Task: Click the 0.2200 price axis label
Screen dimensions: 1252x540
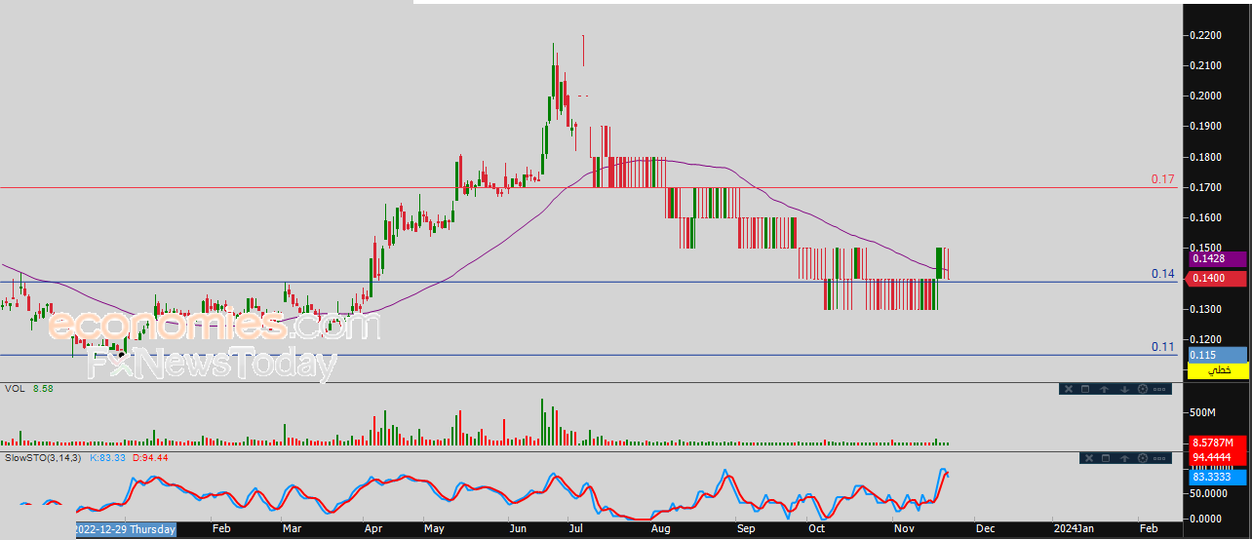Action: click(1205, 35)
